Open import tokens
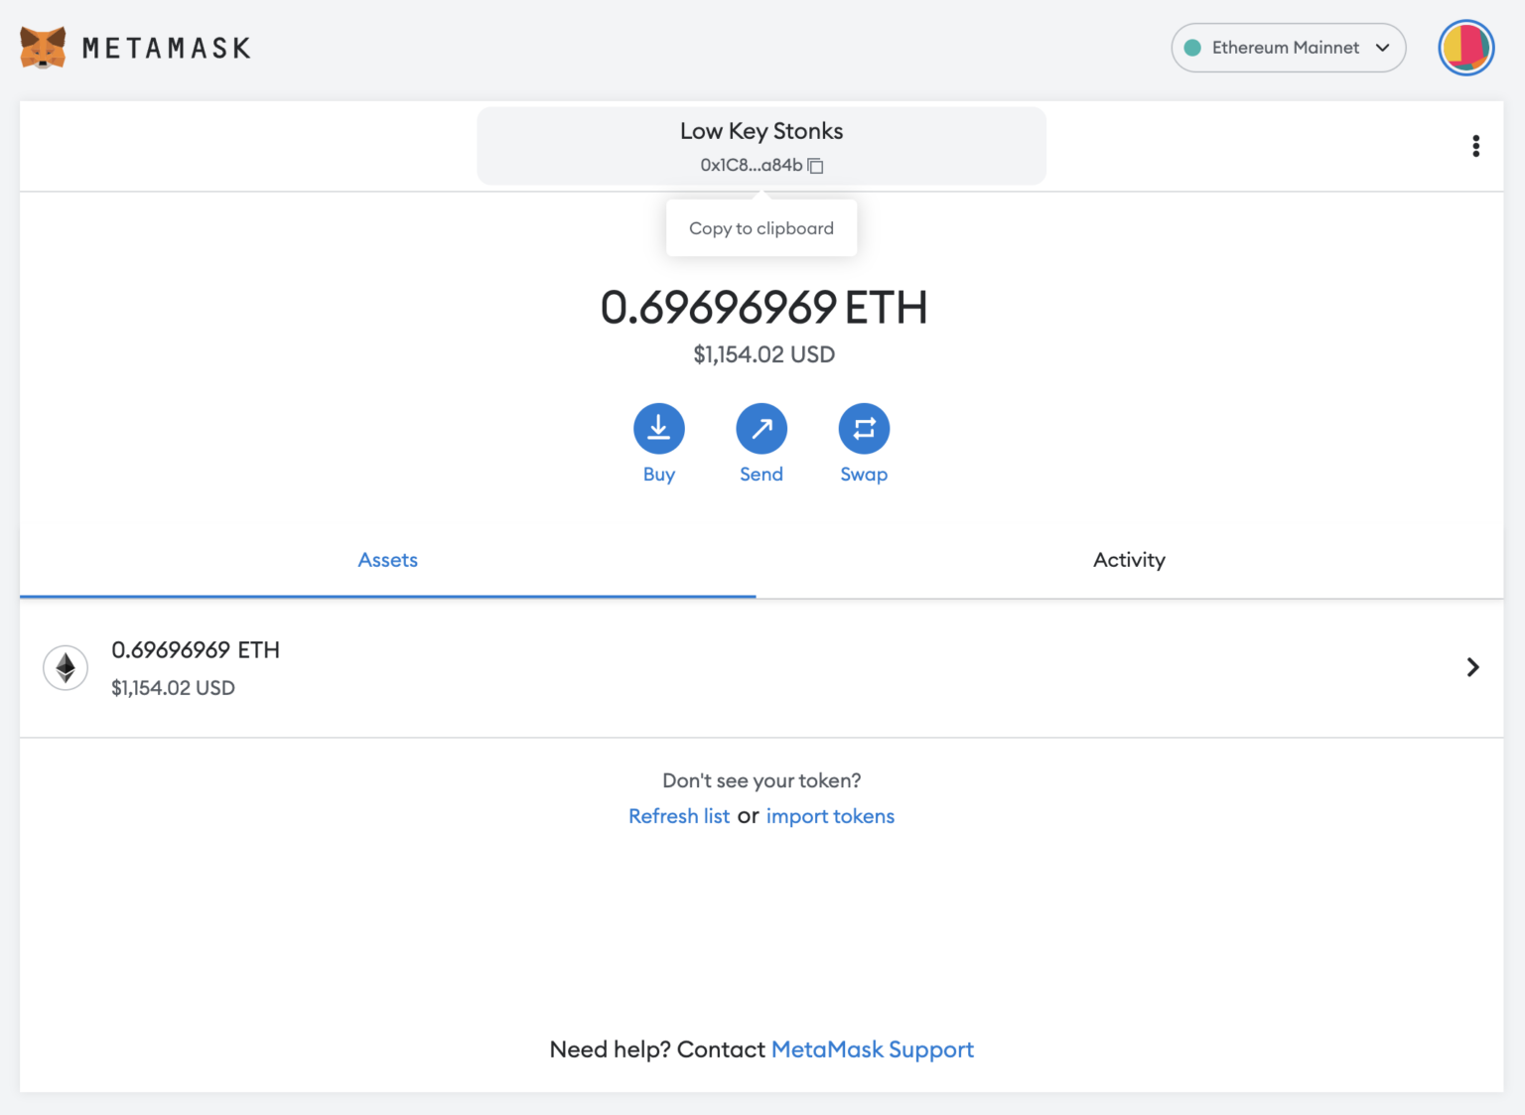 830,815
